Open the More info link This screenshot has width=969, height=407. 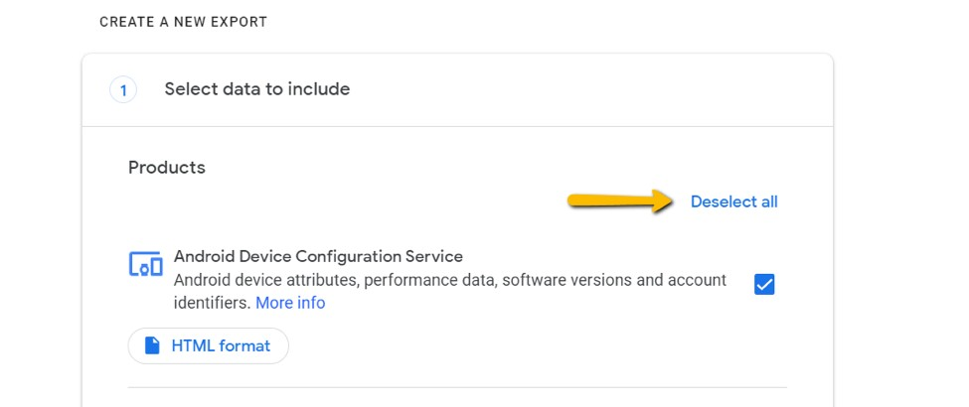(x=290, y=303)
